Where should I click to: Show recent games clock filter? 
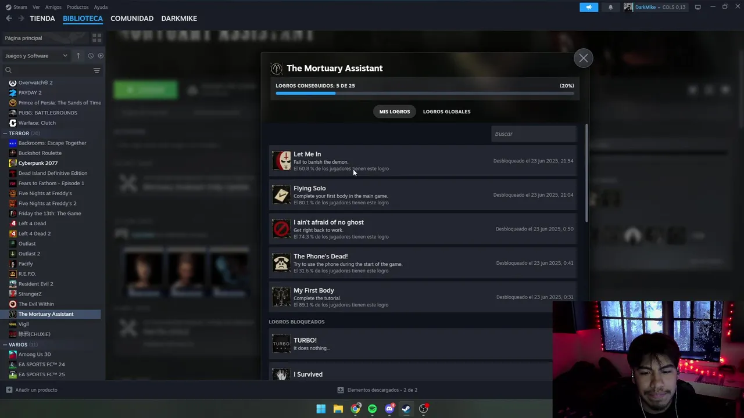tap(91, 56)
